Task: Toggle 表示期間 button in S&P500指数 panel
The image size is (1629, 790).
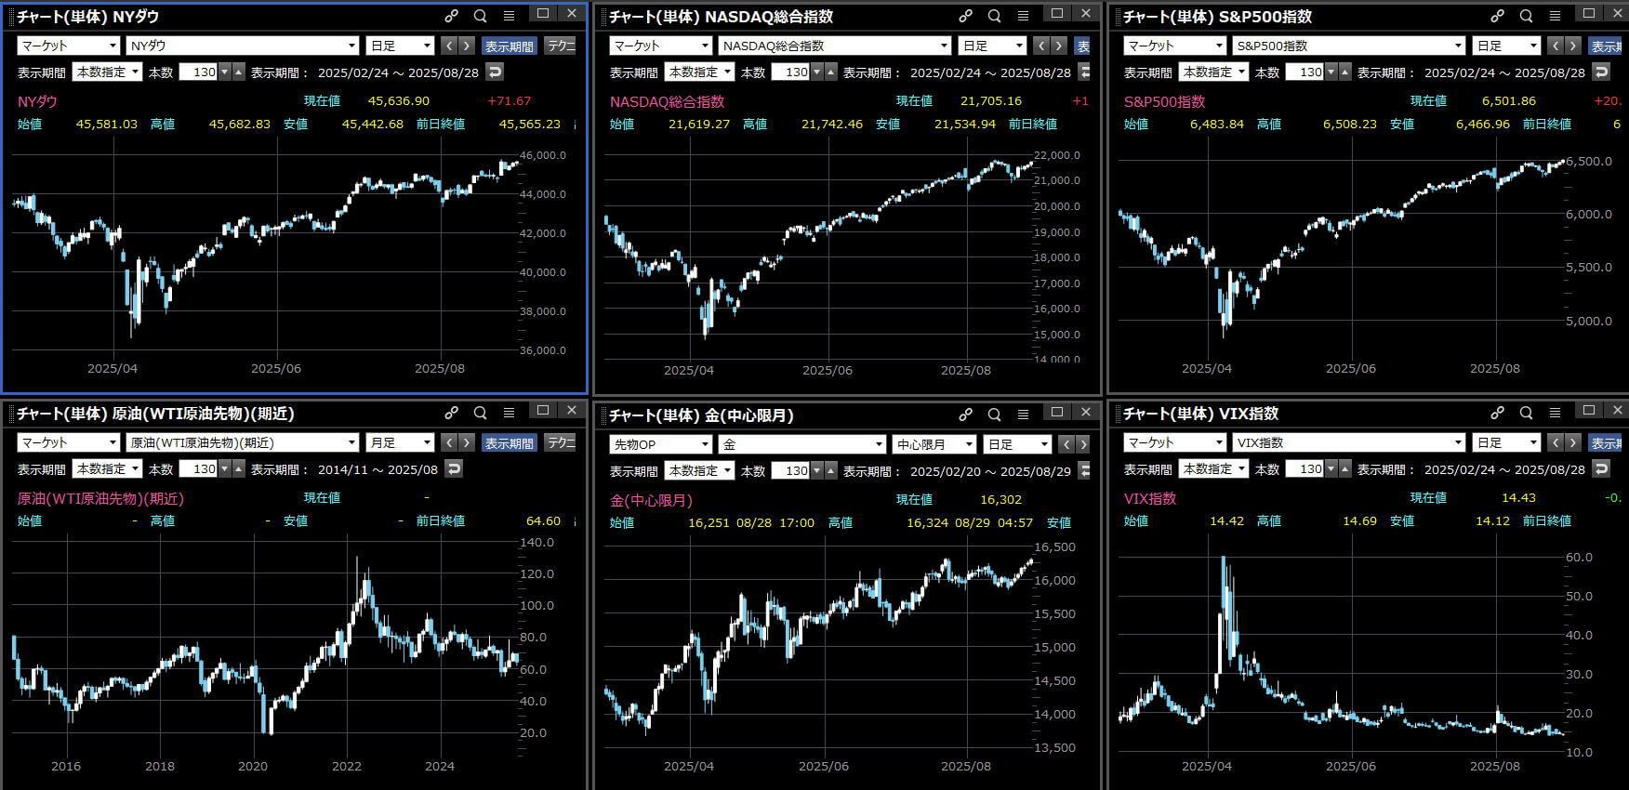Action: (x=1608, y=46)
